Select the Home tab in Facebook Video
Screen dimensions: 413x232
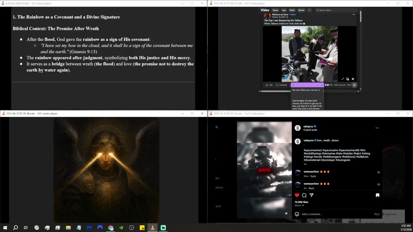pos(275,10)
